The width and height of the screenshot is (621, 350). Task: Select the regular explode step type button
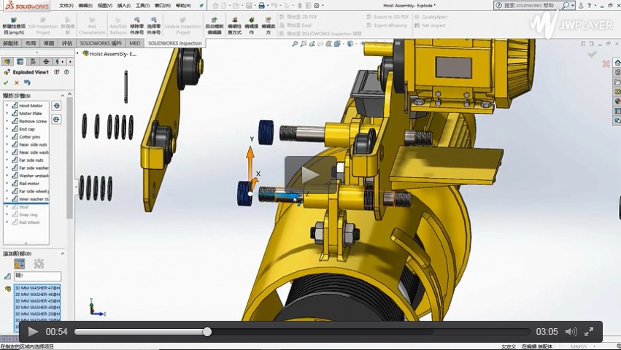[20, 263]
